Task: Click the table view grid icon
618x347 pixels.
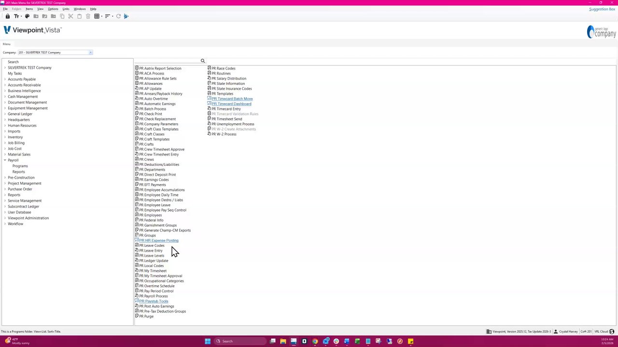Action: coord(97,16)
